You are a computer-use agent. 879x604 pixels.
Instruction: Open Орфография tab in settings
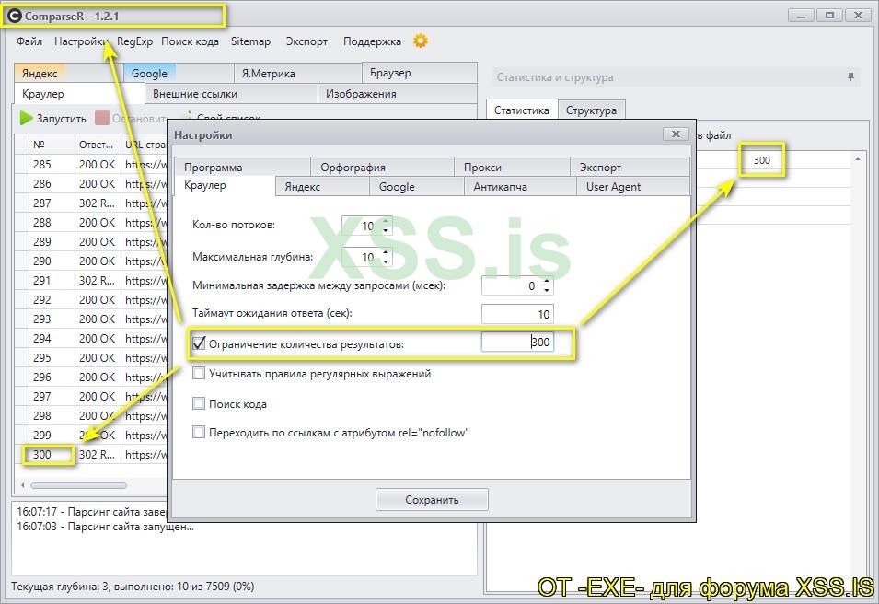(x=382, y=168)
